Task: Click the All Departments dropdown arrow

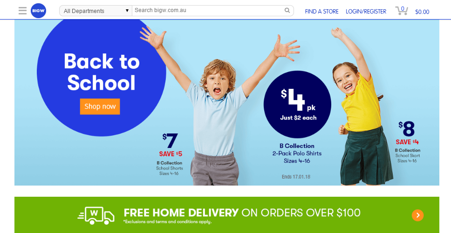Action: pos(127,11)
